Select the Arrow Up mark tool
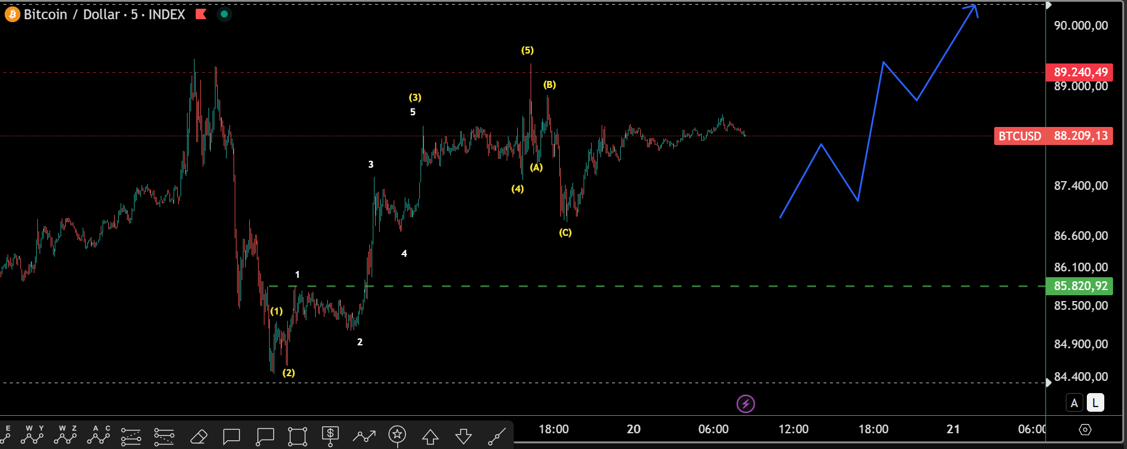Image resolution: width=1127 pixels, height=449 pixels. [x=430, y=436]
